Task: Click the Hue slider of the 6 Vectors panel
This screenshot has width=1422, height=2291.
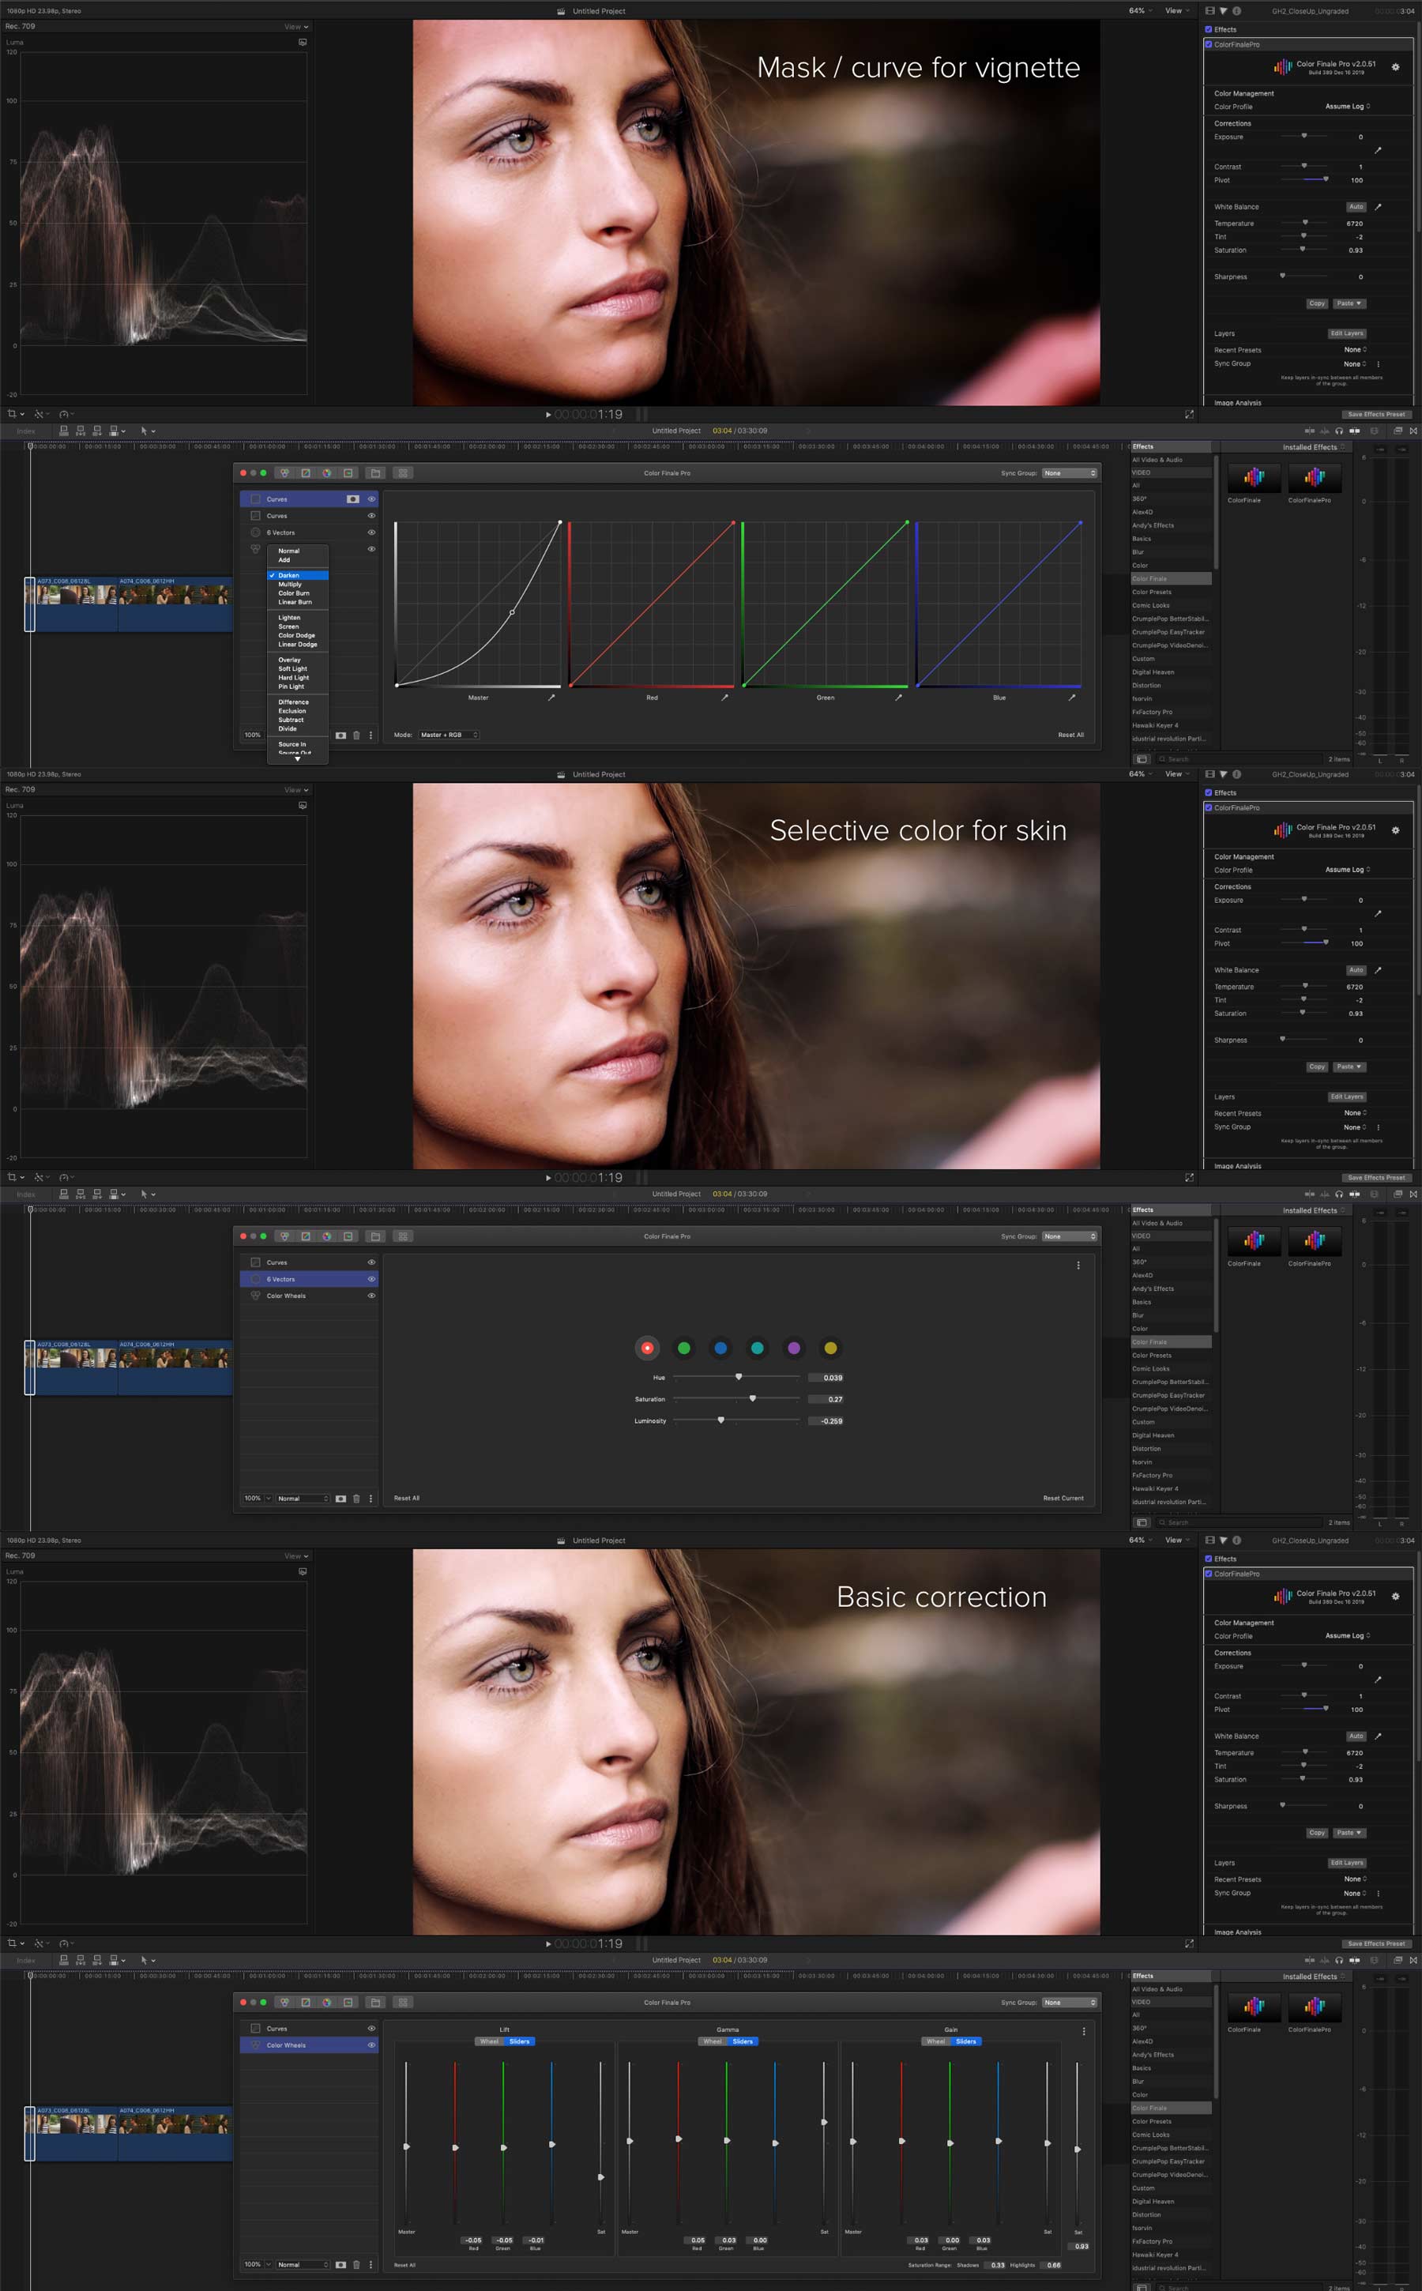Action: 736,1377
